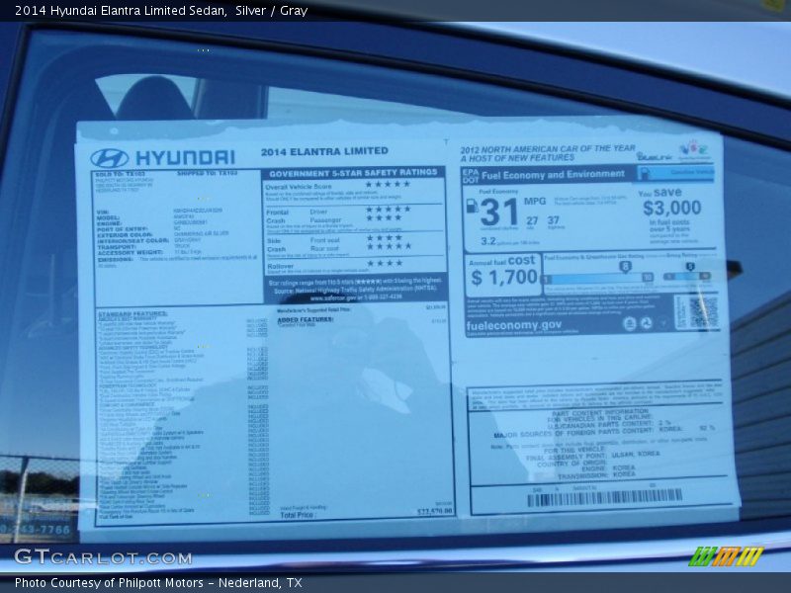This screenshot has height=593, width=791.
Task: Click the BlueLink logo on sticker
Action: click(655, 156)
